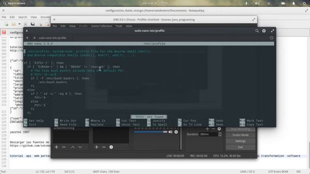Open the OBS Tools menu
The width and height of the screenshot is (310, 174).
click(x=119, y=26)
